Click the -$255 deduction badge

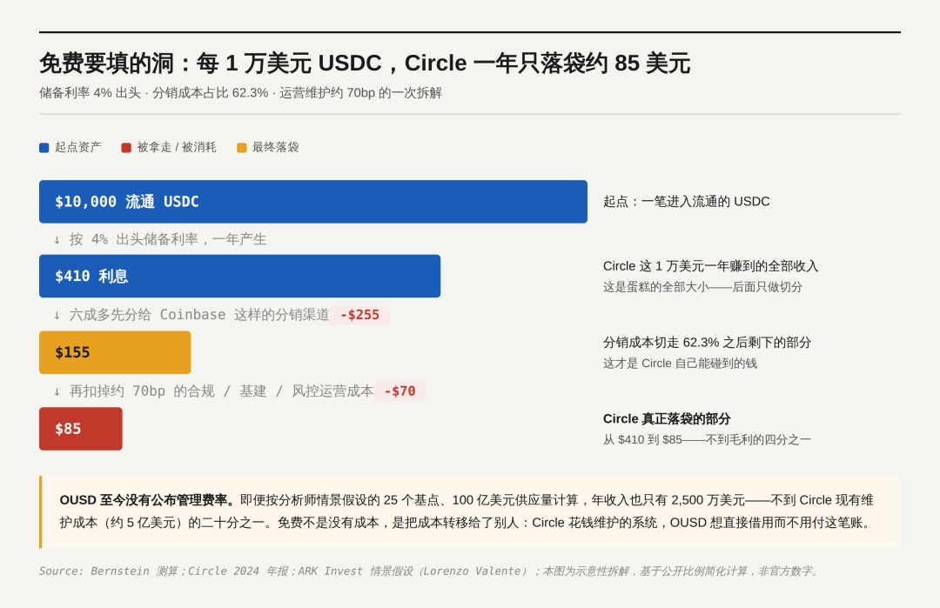359,315
